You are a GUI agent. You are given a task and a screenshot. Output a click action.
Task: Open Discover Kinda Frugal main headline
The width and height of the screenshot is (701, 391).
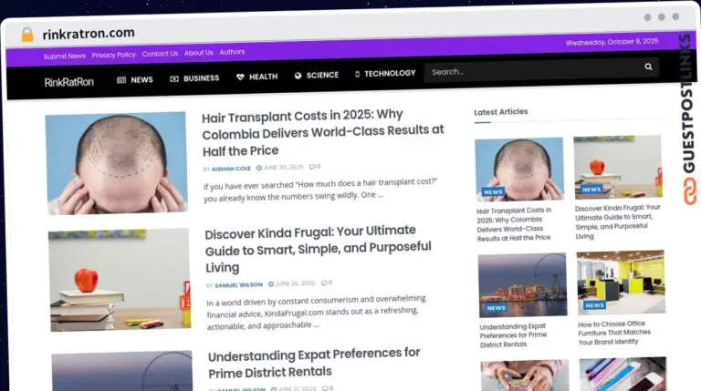point(318,249)
